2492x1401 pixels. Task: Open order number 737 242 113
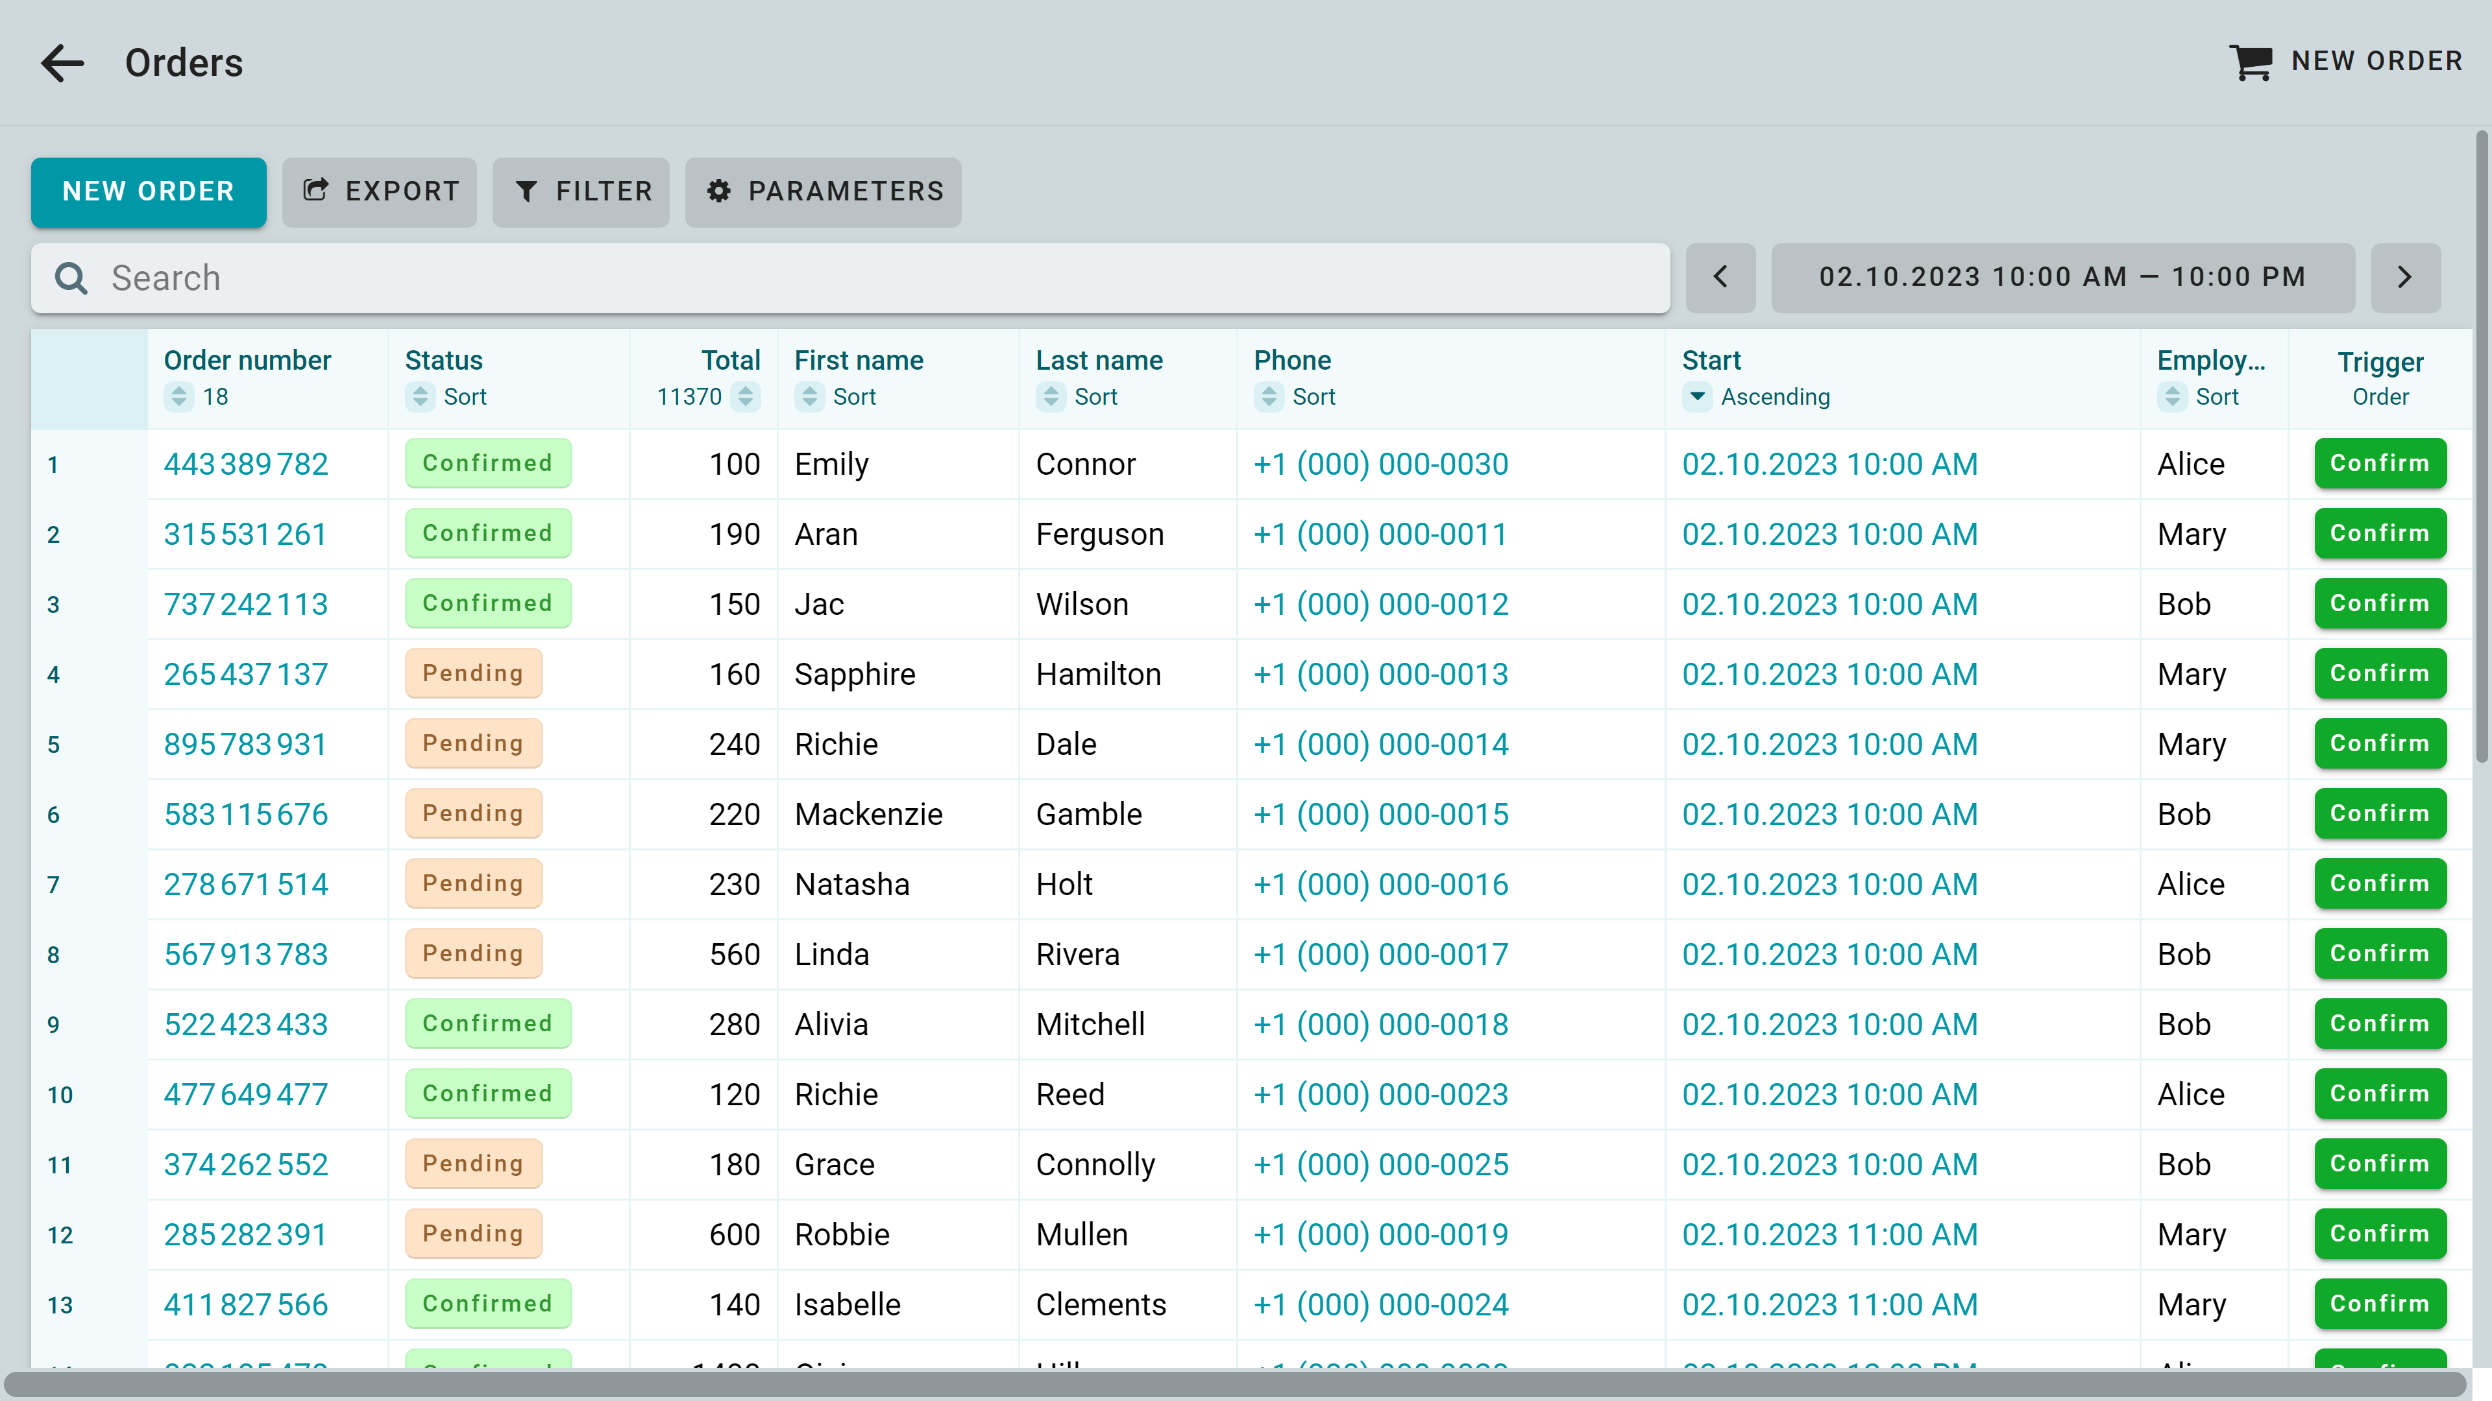coord(246,605)
